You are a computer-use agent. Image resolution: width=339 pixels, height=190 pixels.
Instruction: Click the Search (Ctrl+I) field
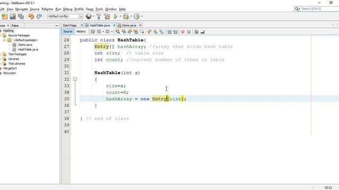tap(317, 8)
